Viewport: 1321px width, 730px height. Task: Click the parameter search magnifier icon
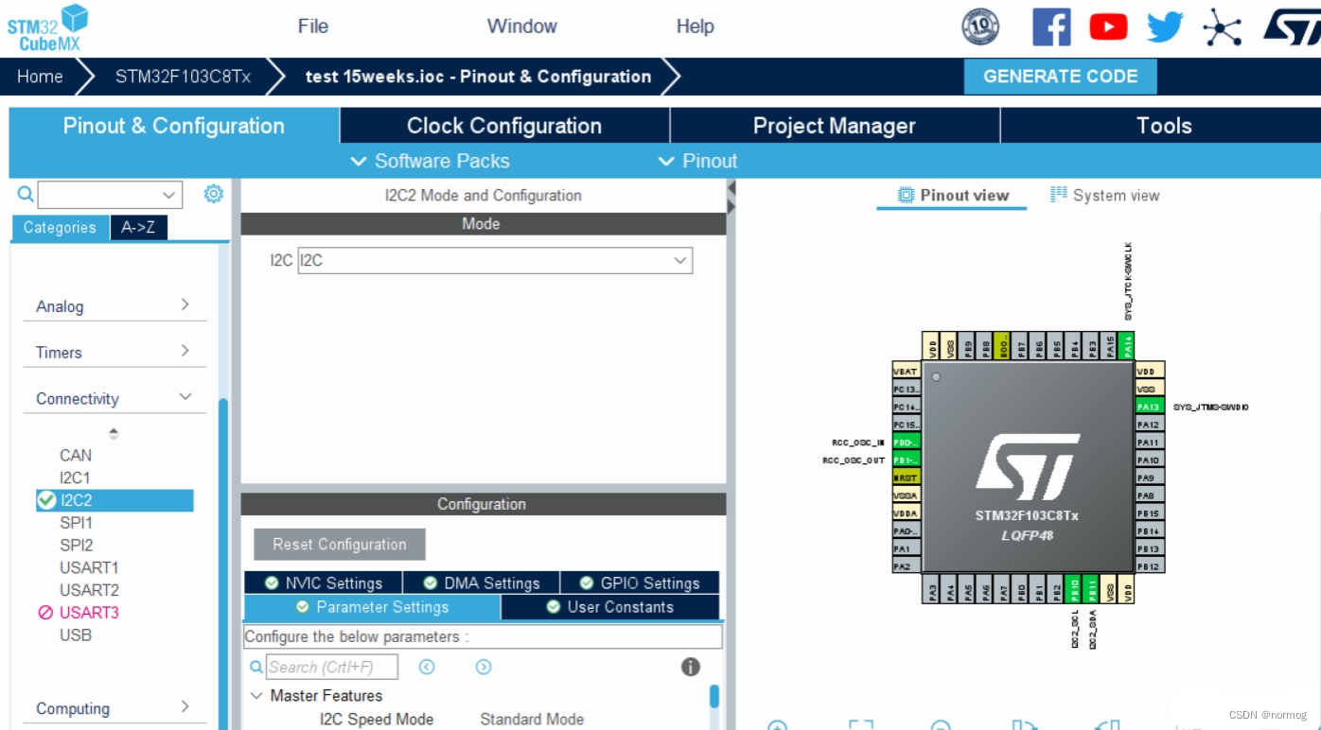tap(256, 667)
